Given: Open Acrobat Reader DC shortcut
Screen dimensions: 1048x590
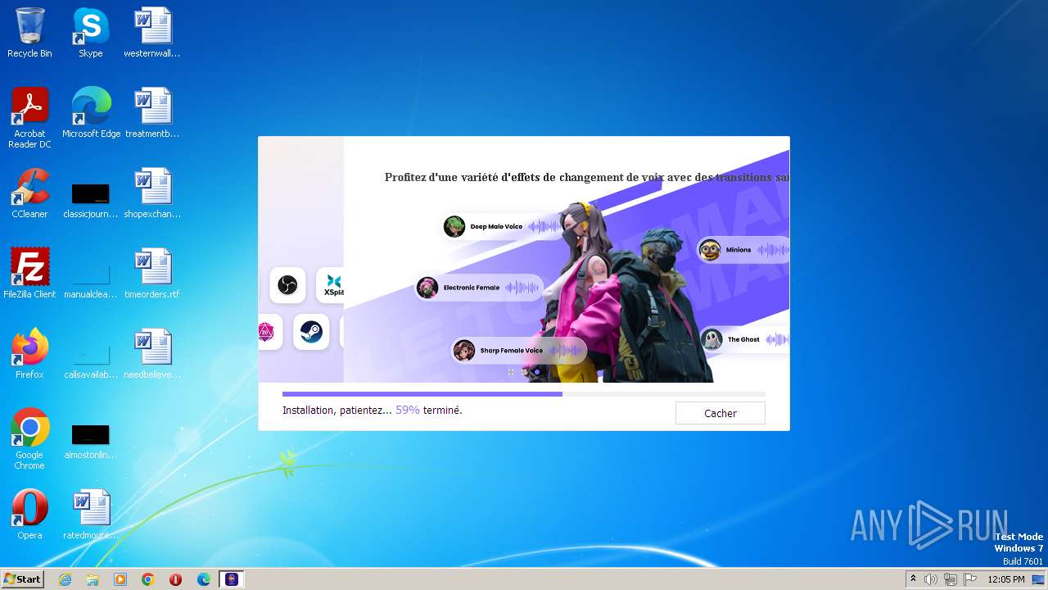Looking at the screenshot, I should tap(29, 118).
